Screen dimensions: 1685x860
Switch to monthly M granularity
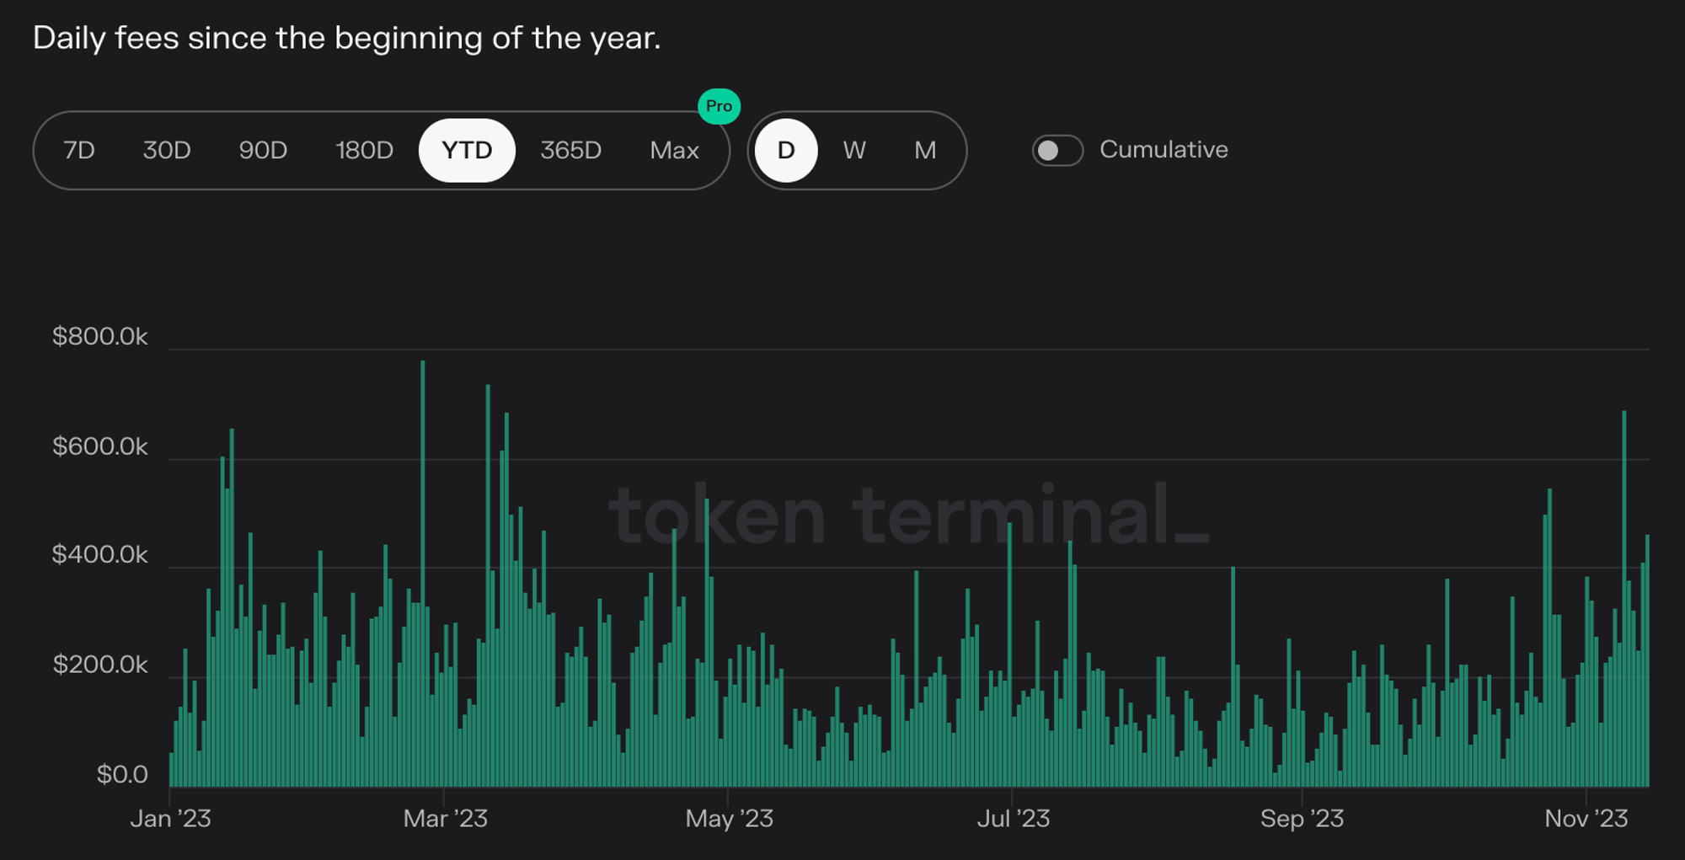click(925, 151)
